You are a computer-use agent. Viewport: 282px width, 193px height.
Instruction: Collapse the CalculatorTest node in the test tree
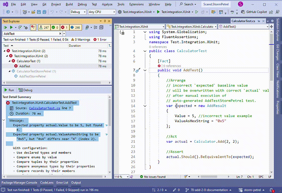pos(10,61)
